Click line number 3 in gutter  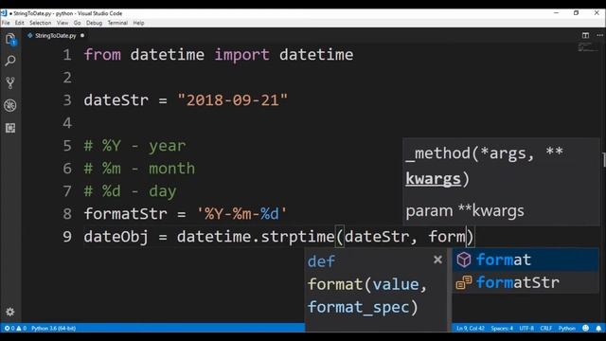pos(67,100)
